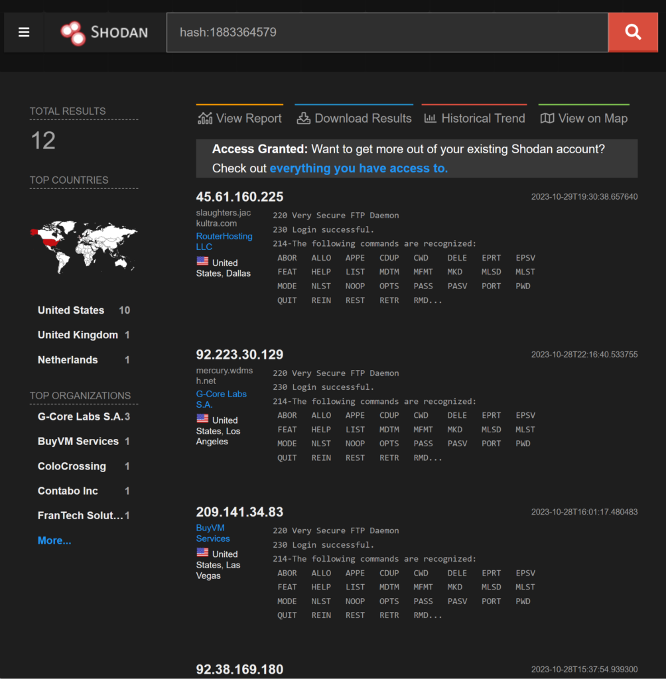Click the Download Results tray icon
The width and height of the screenshot is (666, 679).
coord(303,118)
